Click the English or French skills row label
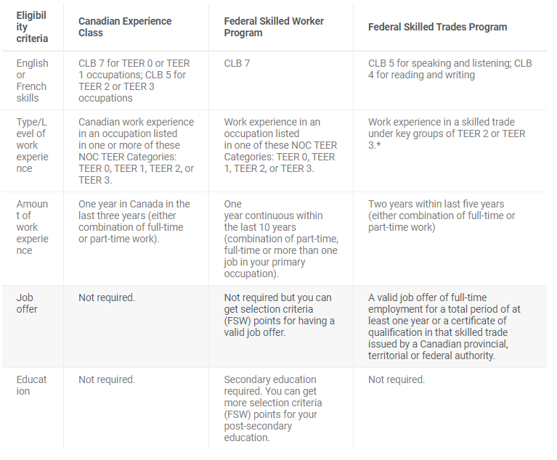The height and width of the screenshot is (460, 557). (x=32, y=81)
